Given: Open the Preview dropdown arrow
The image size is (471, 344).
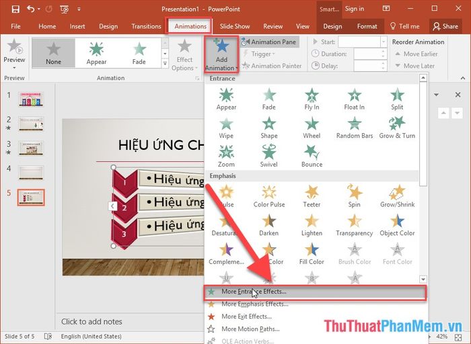Looking at the screenshot, I should pyautogui.click(x=14, y=69).
